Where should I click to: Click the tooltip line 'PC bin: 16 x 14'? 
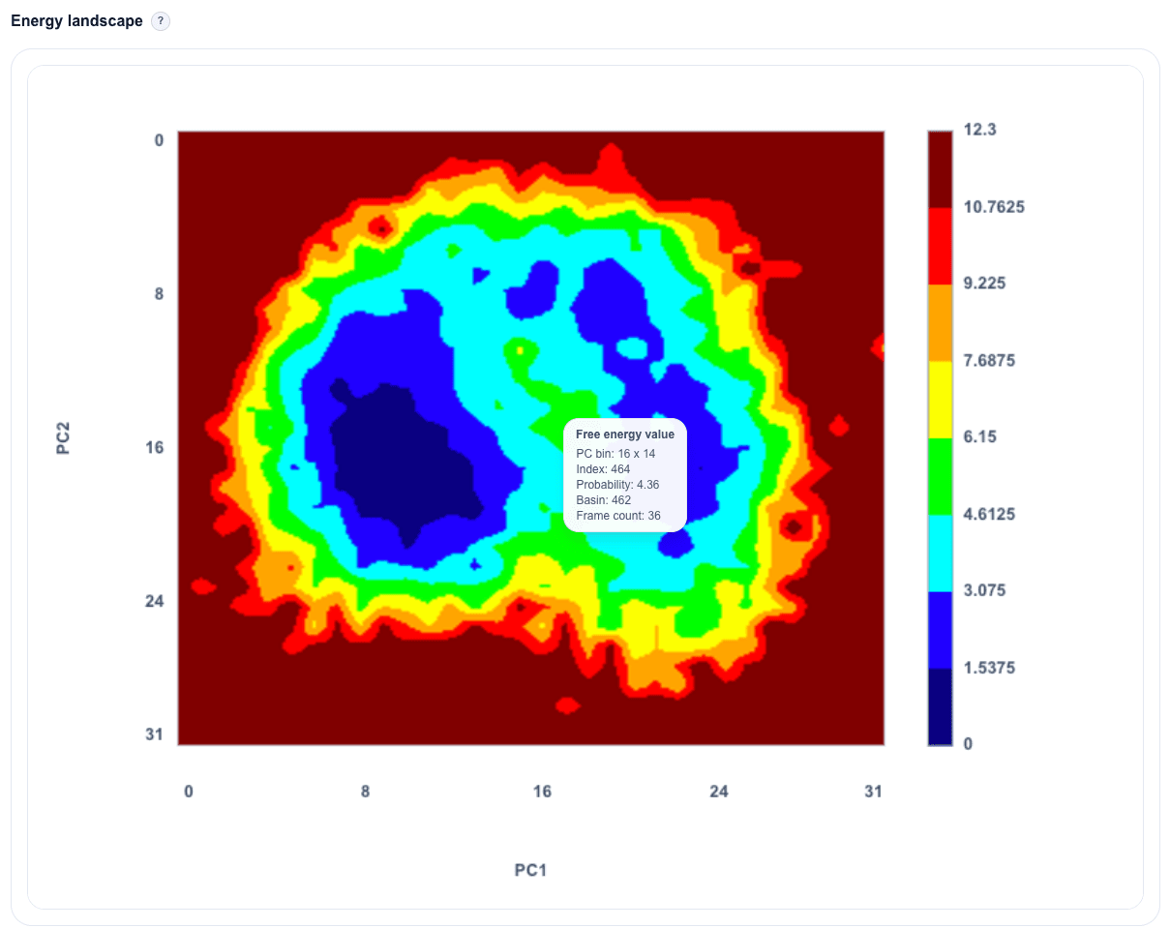(x=615, y=453)
